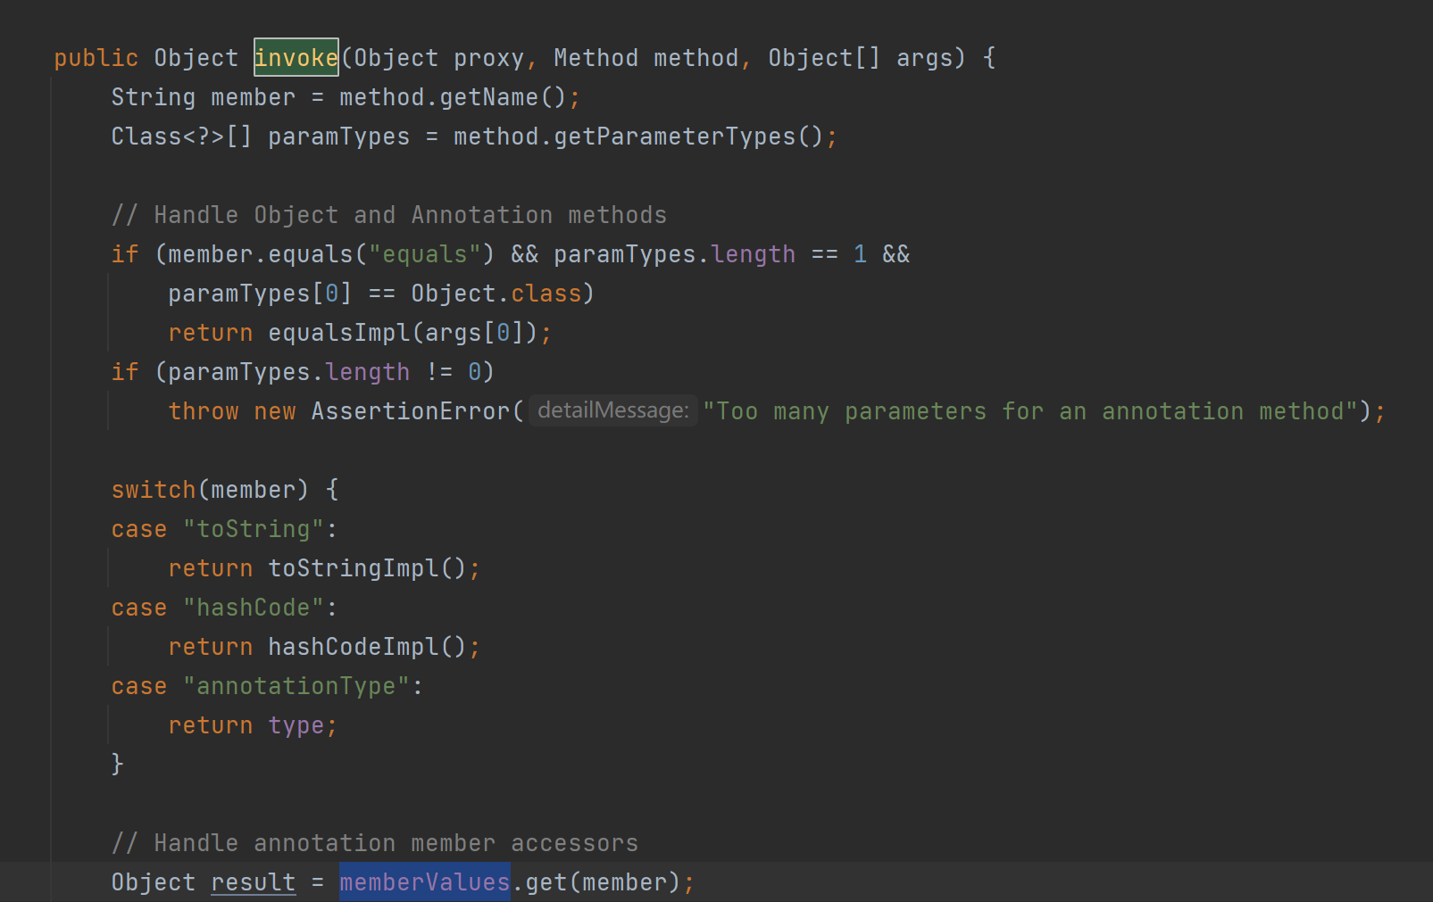Click the toStringImpl() call
This screenshot has height=902, width=1433.
coord(353,568)
